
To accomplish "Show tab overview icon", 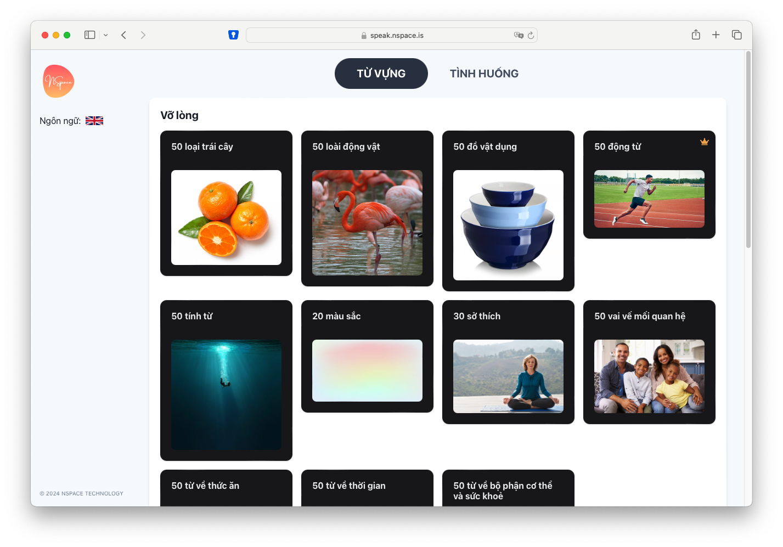I will [x=737, y=35].
